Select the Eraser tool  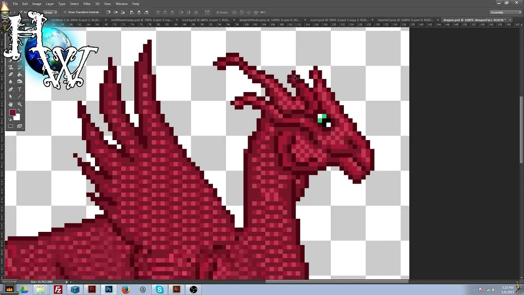tap(11, 74)
